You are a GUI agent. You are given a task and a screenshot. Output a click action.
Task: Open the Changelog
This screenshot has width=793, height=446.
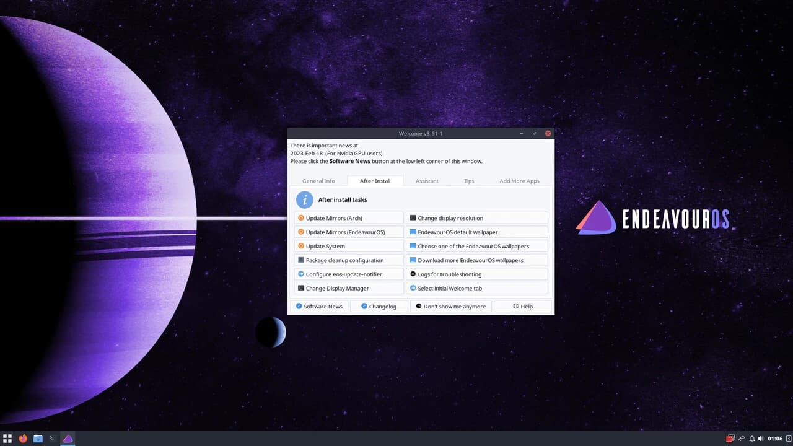[379, 306]
